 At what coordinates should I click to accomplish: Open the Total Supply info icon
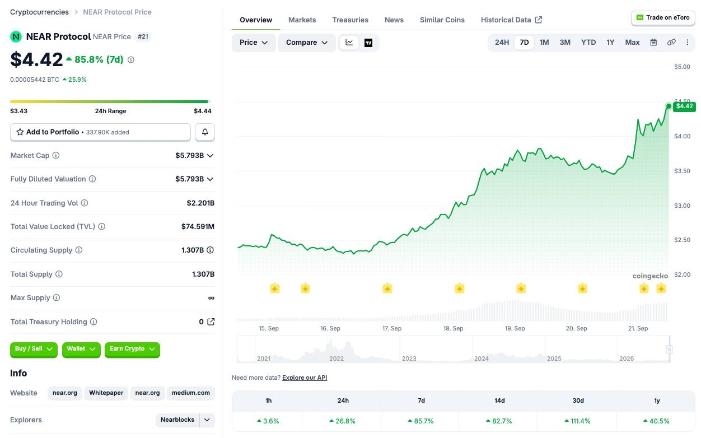(x=59, y=274)
